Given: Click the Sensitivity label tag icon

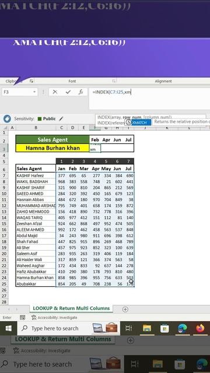Looking at the screenshot, I should 7,118.
